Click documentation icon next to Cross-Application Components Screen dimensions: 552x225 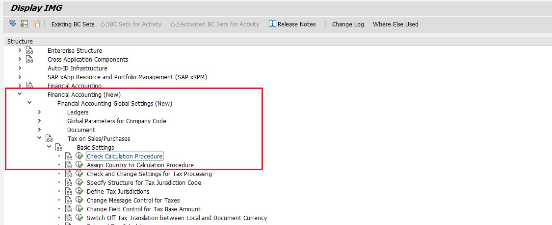29,60
